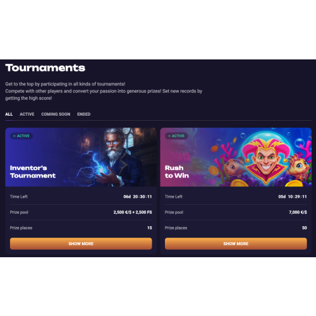Click SHOW MORE for Inventor's Tournament
316x316 pixels.
tap(81, 244)
